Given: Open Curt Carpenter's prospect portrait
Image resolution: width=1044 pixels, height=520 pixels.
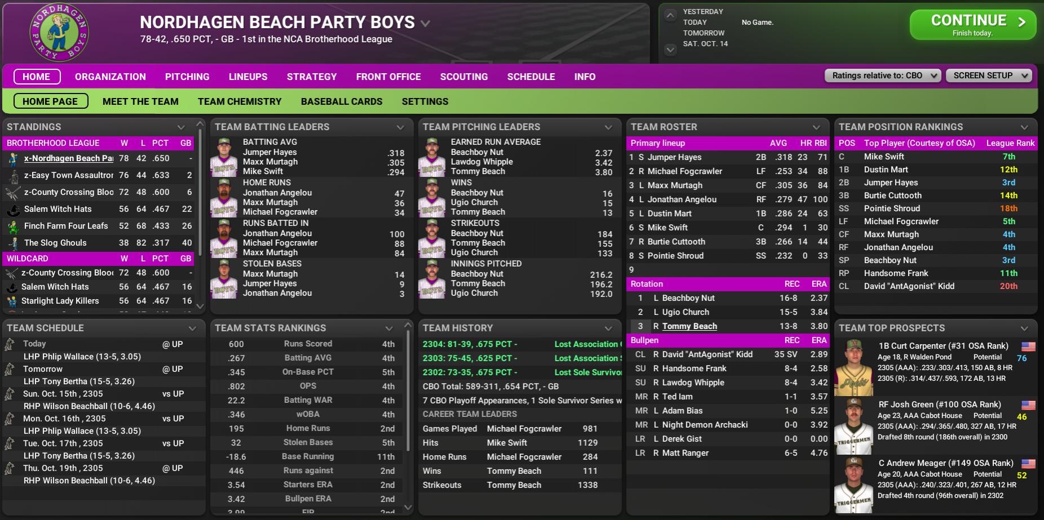Looking at the screenshot, I should coord(853,368).
